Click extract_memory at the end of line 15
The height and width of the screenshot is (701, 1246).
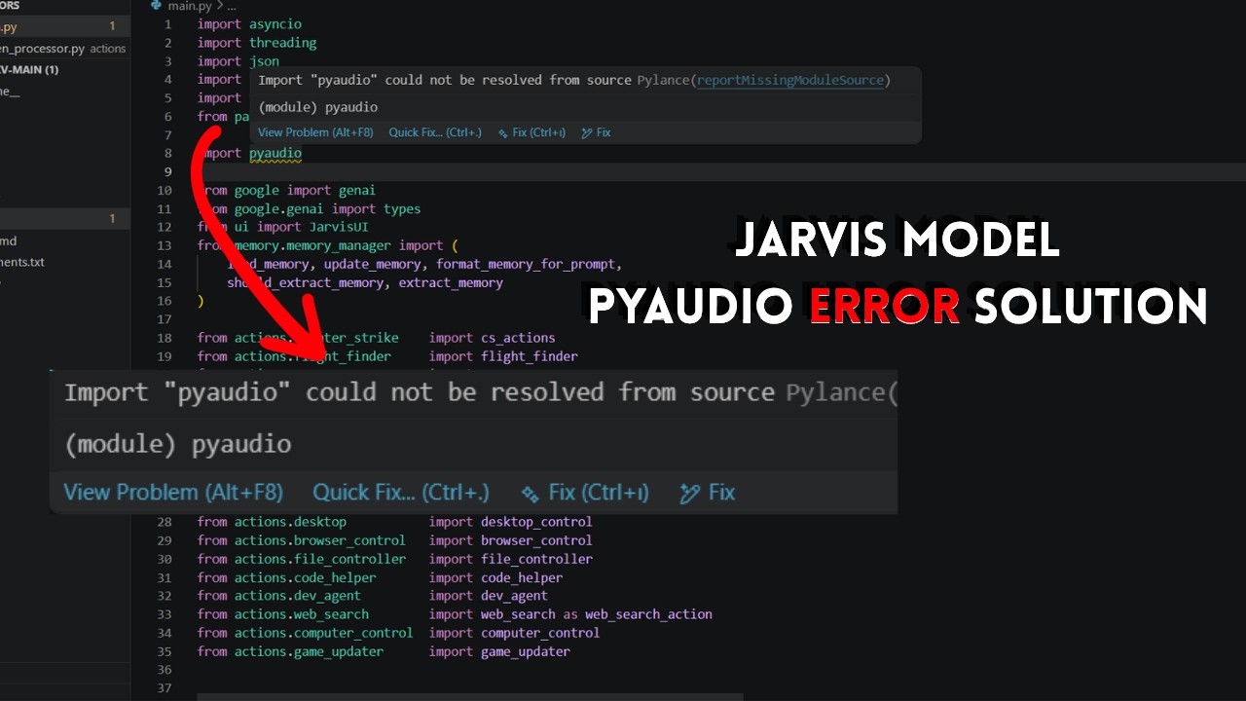[451, 282]
